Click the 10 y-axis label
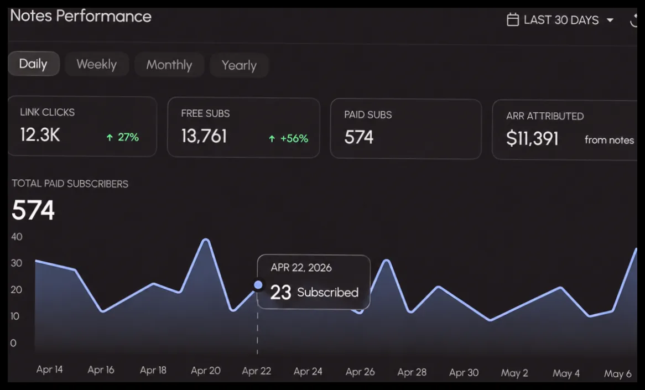 (15, 316)
